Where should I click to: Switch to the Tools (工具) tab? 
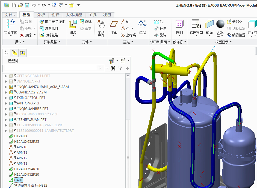93,15
